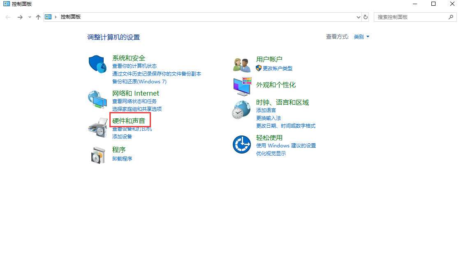This screenshot has height=257, width=461.
Task: Expand the back-navigation history chevron
Action: click(x=29, y=17)
